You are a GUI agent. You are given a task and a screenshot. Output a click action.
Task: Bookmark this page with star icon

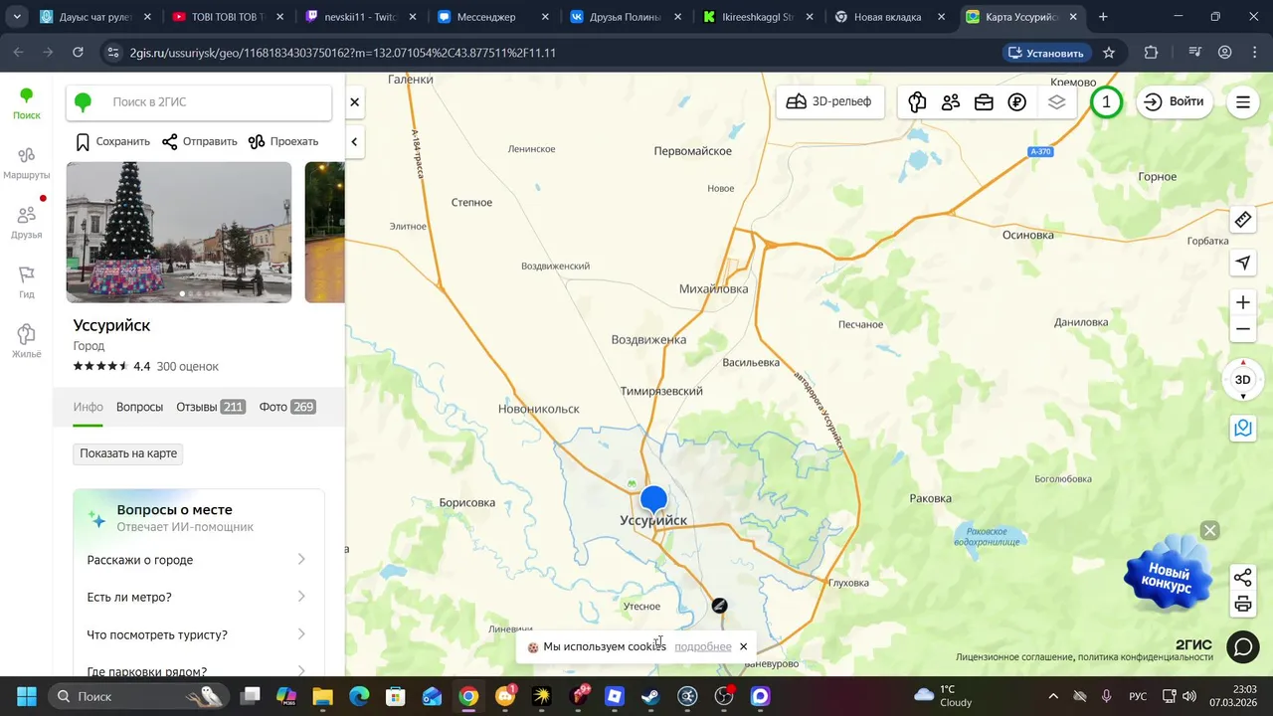coord(1109,53)
